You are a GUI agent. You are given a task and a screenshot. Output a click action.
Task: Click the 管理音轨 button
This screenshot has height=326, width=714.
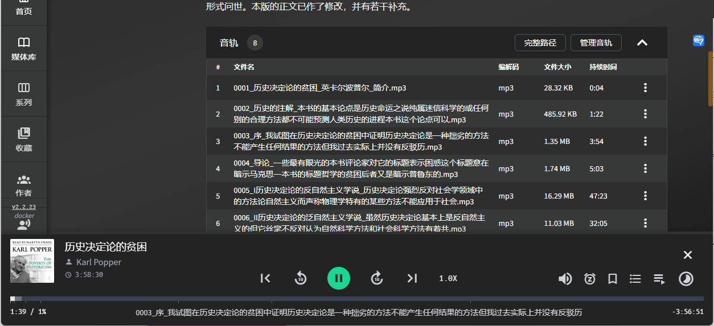click(596, 43)
